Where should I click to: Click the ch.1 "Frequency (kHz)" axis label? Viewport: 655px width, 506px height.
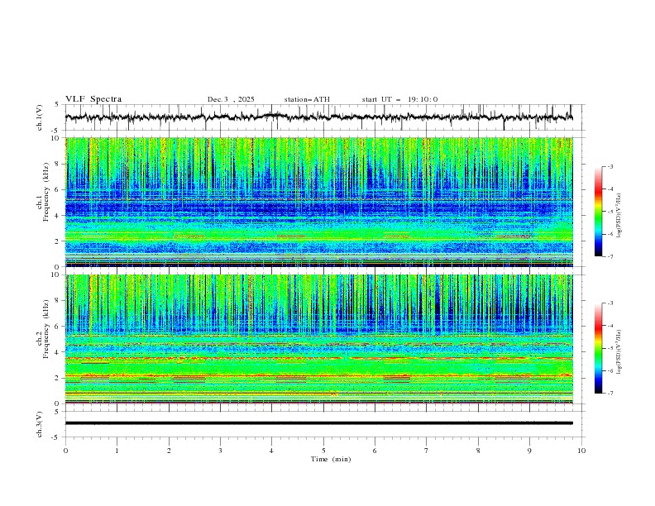(46, 191)
